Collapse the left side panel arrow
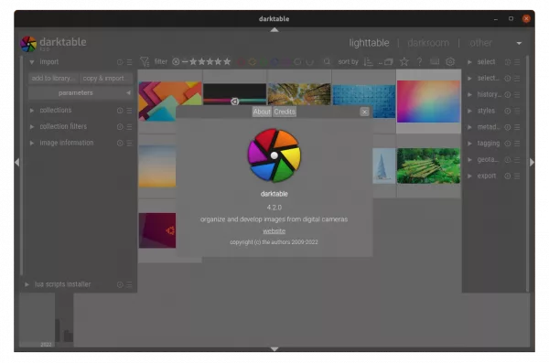Viewport: 549px width, 363px height. pyautogui.click(x=16, y=162)
